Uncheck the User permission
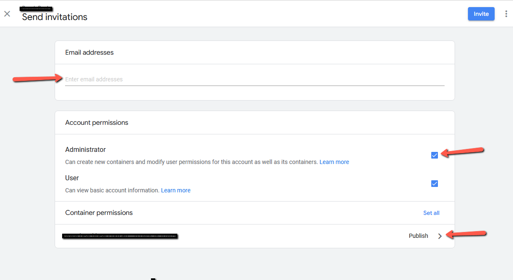Screen dimensions: 513x280 pyautogui.click(x=435, y=183)
